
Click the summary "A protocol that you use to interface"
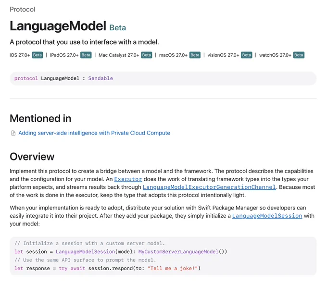point(84,42)
